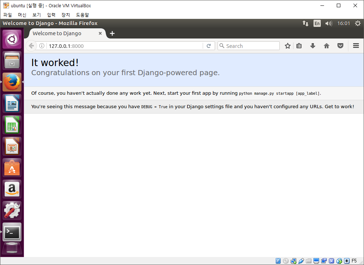Click the Get to work! text

point(339,106)
